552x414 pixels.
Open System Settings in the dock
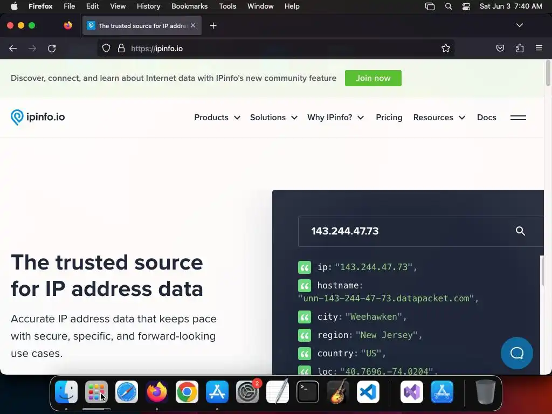point(247,392)
